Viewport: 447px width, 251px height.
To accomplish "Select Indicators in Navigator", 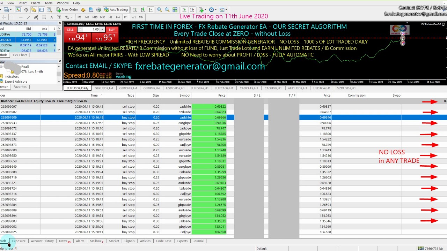I will tap(12, 77).
